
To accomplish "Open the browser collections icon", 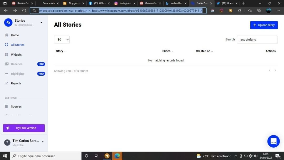I will (259, 11).
